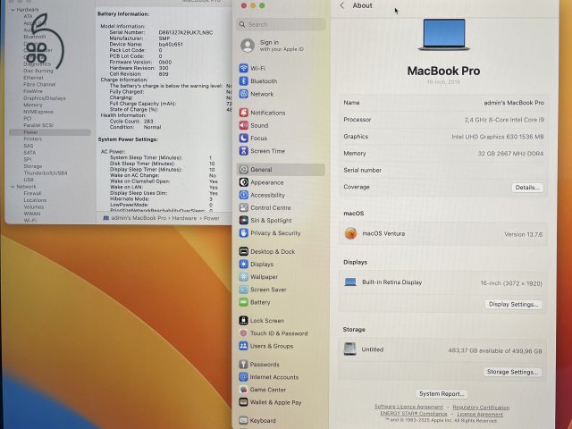The height and width of the screenshot is (429, 572).
Task: Click the System Report… button
Action: coord(442,394)
